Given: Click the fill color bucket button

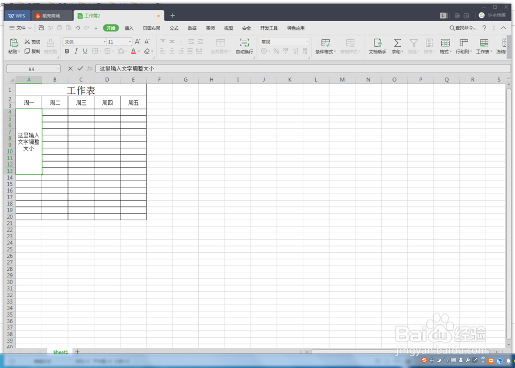Looking at the screenshot, I should (121, 51).
